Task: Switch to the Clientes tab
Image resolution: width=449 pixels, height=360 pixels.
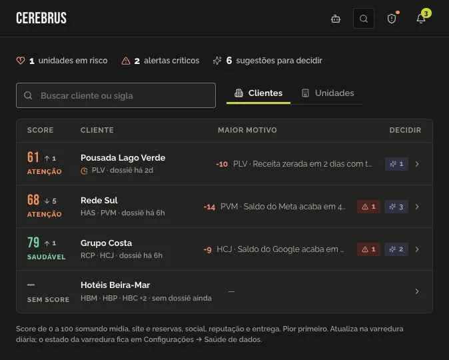Action: pos(258,93)
